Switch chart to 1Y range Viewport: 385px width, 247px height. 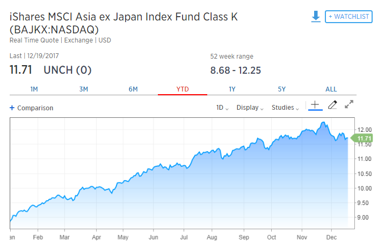tap(232, 89)
